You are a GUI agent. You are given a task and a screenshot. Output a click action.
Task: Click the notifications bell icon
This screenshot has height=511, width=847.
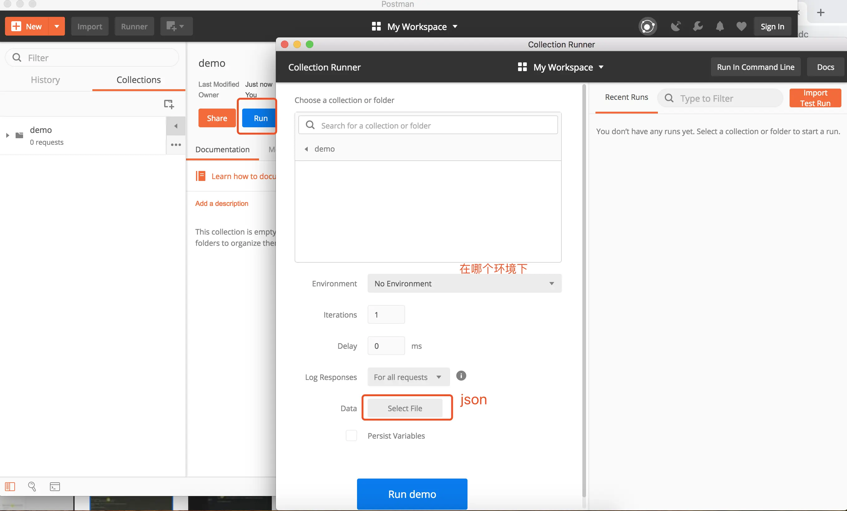pyautogui.click(x=719, y=27)
